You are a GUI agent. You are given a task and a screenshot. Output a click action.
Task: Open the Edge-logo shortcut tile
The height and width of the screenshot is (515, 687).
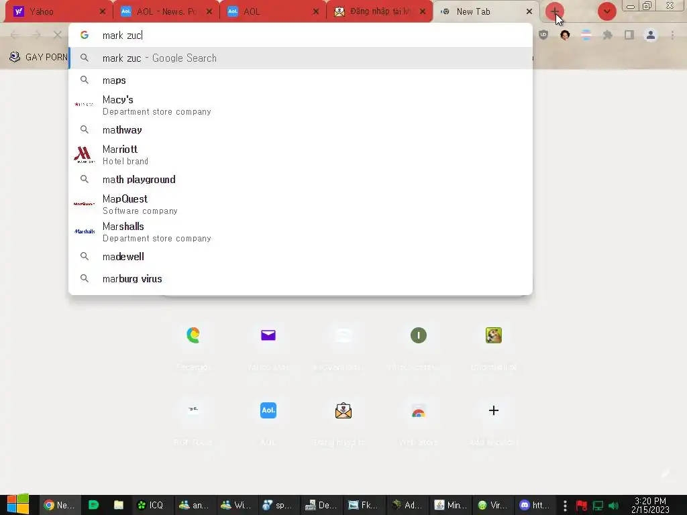[193, 335]
